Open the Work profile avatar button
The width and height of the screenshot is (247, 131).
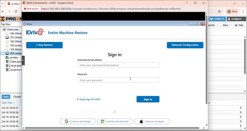232,11
